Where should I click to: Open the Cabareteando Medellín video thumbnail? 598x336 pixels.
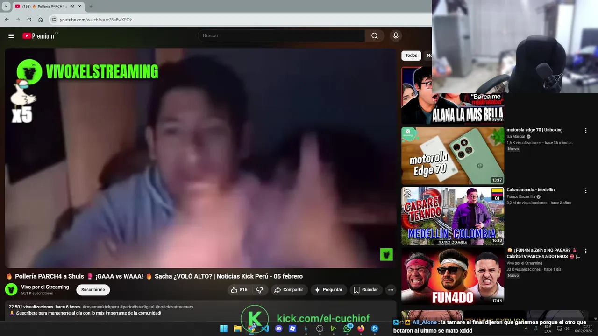(453, 216)
